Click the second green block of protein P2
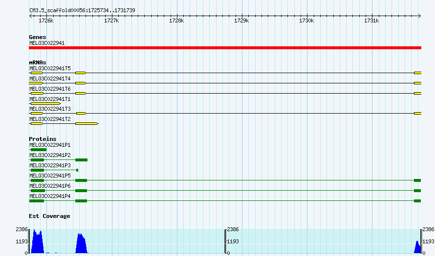Image resolution: width=435 pixels, height=256 pixels. click(81, 160)
